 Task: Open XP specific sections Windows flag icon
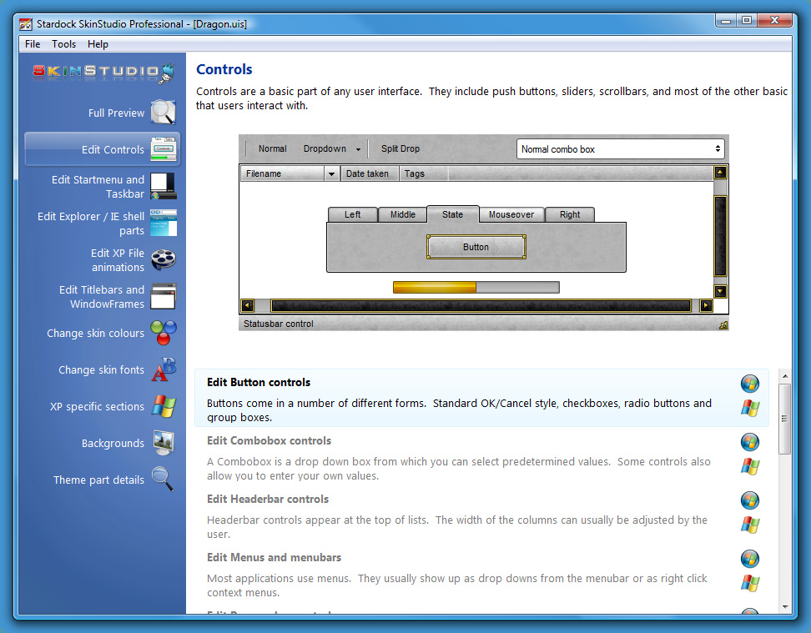(164, 406)
